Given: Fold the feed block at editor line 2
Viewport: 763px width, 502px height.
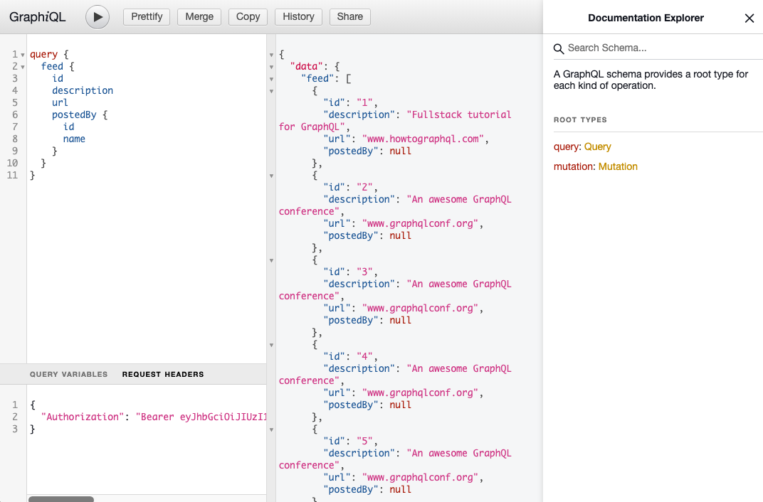Looking at the screenshot, I should [23, 67].
